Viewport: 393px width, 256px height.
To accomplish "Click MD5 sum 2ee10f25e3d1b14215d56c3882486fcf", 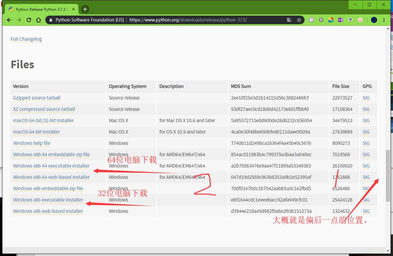I will pyautogui.click(x=270, y=98).
